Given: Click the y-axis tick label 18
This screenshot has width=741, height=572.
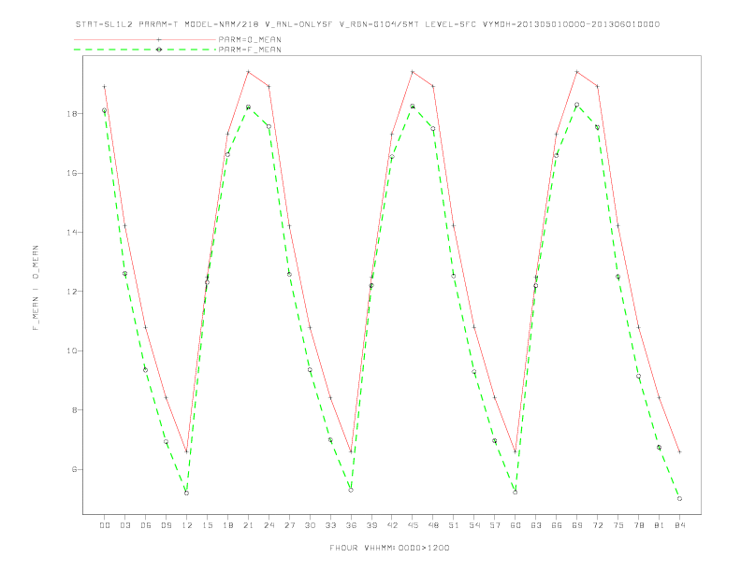Looking at the screenshot, I should (72, 114).
